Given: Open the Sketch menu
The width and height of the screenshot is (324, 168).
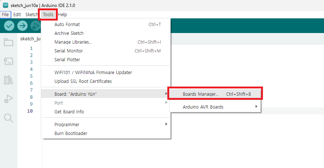Looking at the screenshot, I should coord(31,14).
